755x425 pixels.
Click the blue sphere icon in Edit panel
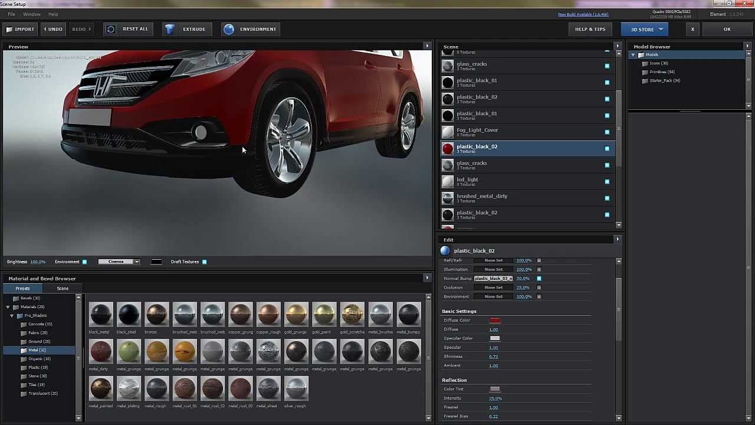click(445, 251)
